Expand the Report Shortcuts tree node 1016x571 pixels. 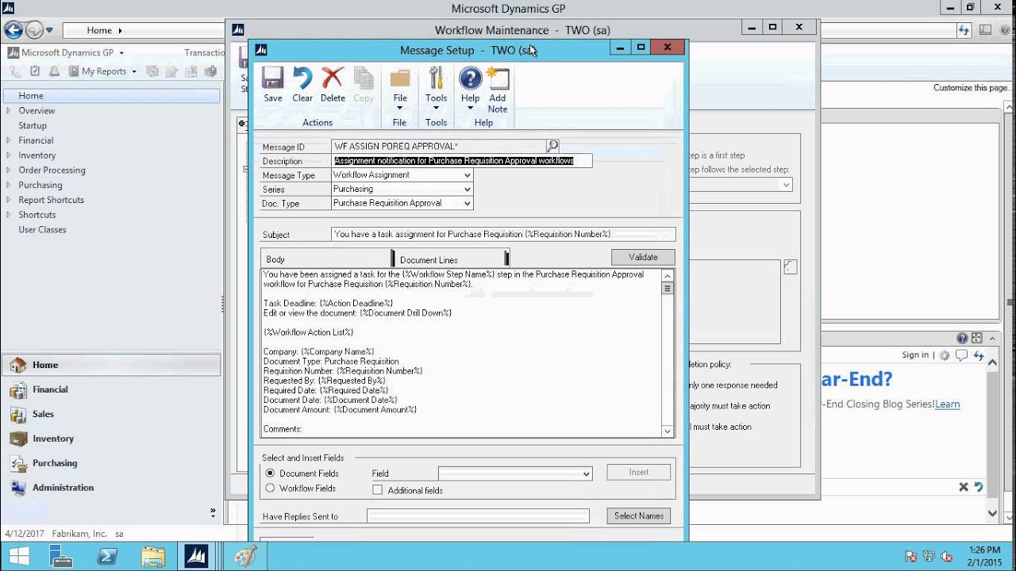click(x=9, y=200)
